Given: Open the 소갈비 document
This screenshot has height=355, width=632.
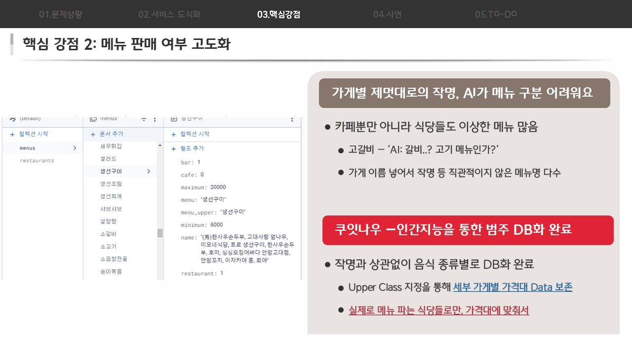Looking at the screenshot, I should [x=108, y=234].
